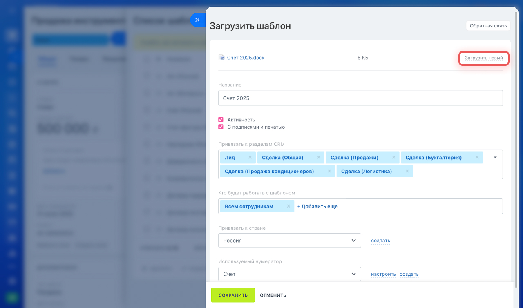The height and width of the screenshot is (308, 523).
Task: Click the Название input field
Action: (x=360, y=98)
